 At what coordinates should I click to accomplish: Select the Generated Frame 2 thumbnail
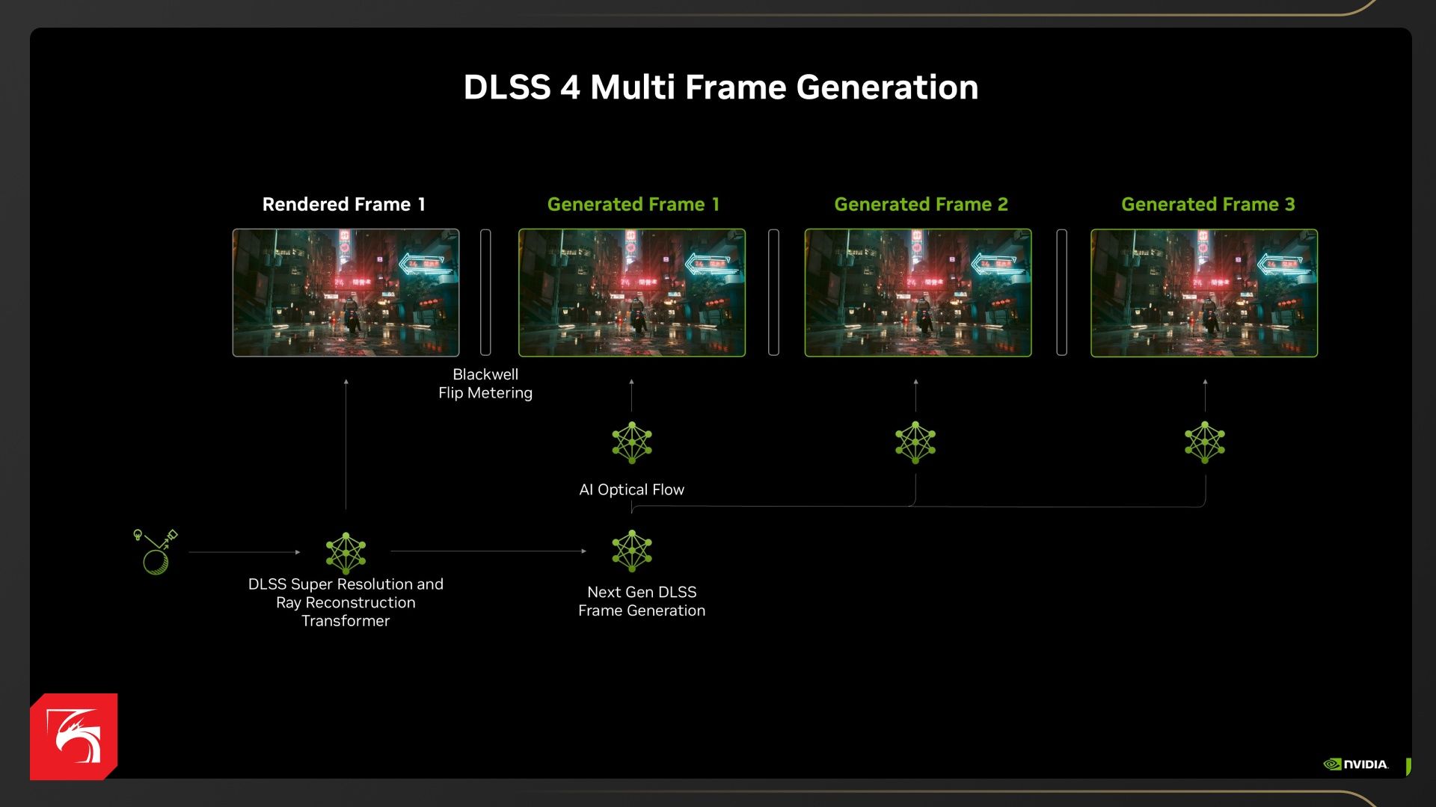[x=918, y=292]
